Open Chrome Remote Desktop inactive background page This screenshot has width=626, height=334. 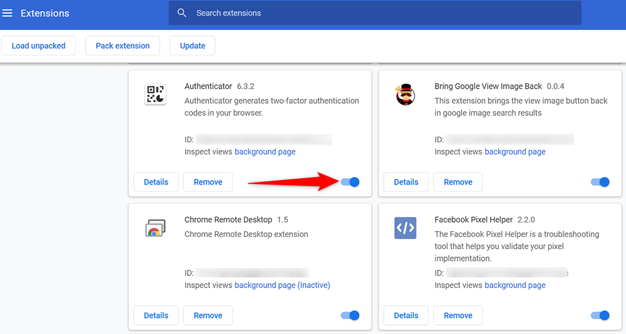(282, 285)
